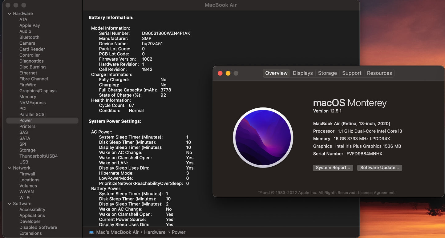Minimize the About This Mac window
The width and height of the screenshot is (445, 238).
pos(228,73)
